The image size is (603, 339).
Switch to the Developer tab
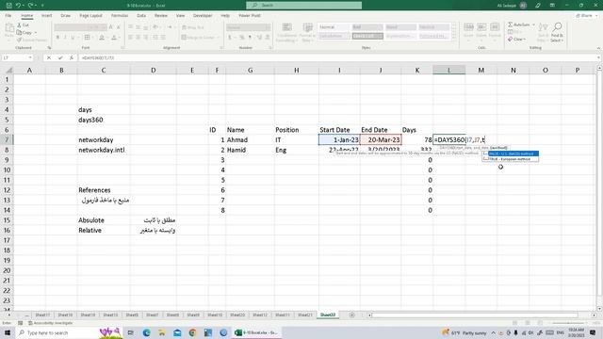(x=203, y=16)
